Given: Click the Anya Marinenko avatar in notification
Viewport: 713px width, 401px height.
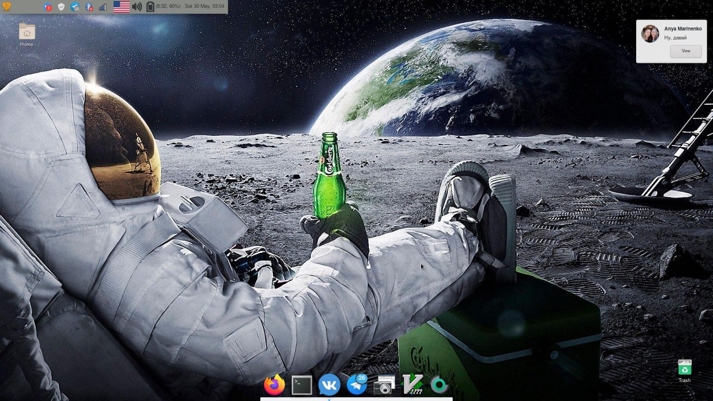Looking at the screenshot, I should click(x=650, y=33).
